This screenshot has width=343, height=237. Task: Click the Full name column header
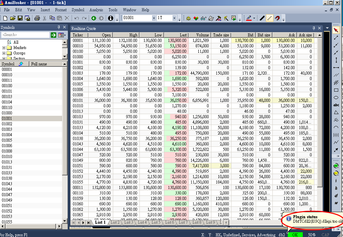click(x=45, y=64)
